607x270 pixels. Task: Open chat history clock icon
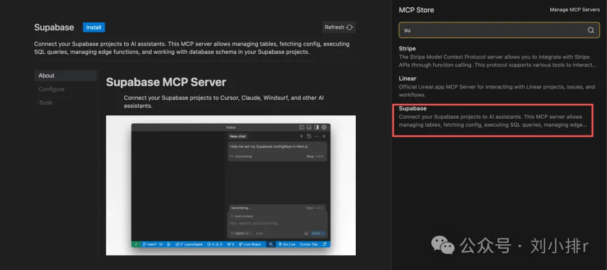(309, 136)
